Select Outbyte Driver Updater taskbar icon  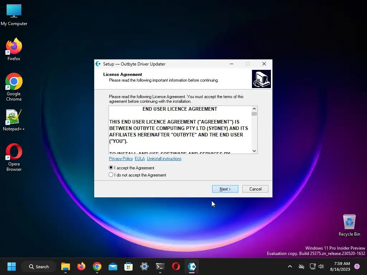pyautogui.click(x=192, y=266)
